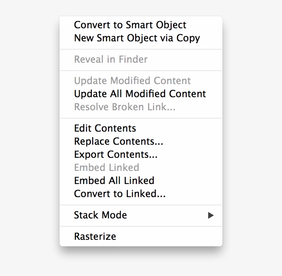The width and height of the screenshot is (282, 276).
Task: Choose Embed All Linked
Action: click(114, 181)
